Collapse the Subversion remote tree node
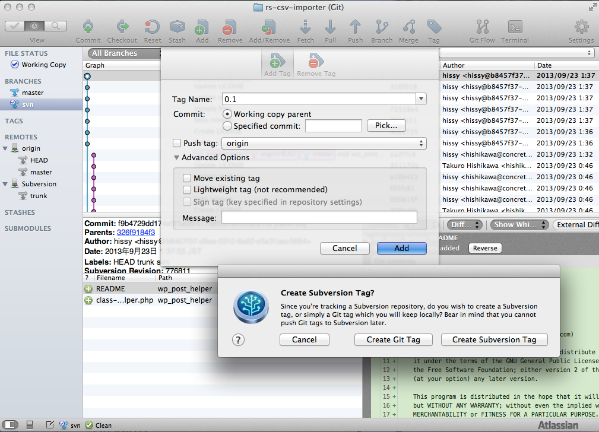Screen dimensions: 599x432 (6, 184)
